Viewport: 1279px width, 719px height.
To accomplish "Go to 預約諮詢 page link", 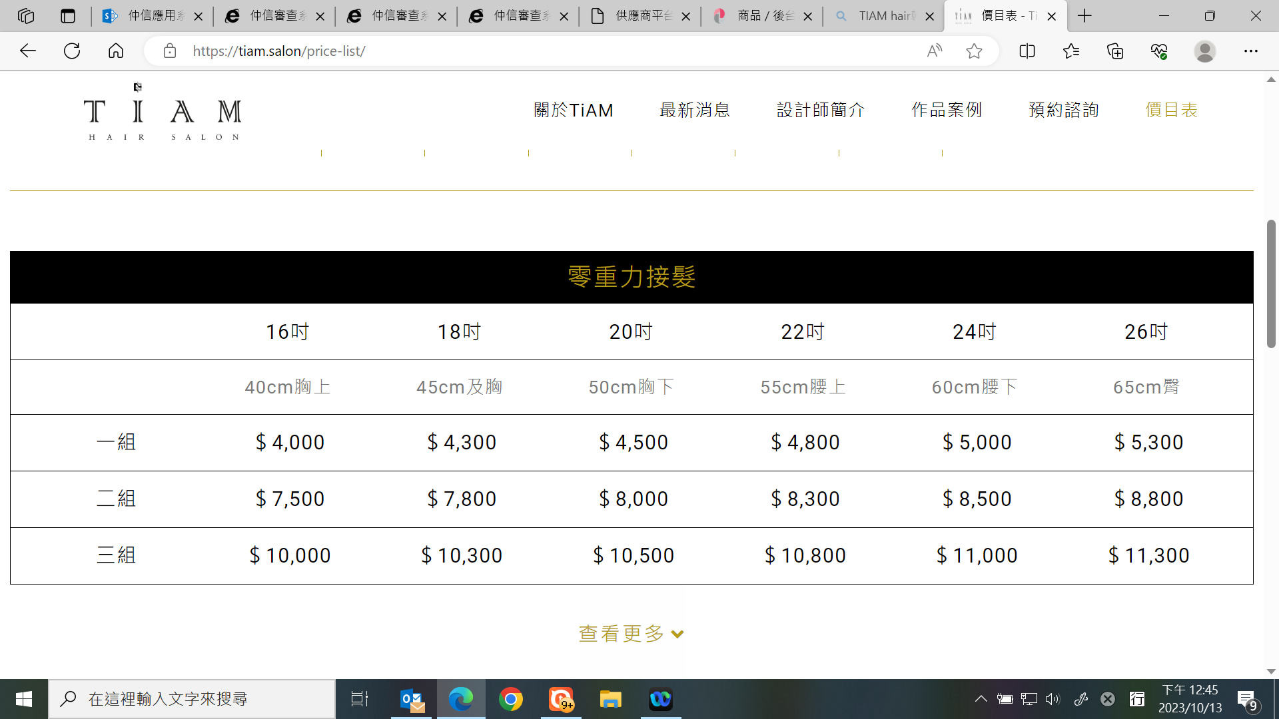I will coord(1064,110).
